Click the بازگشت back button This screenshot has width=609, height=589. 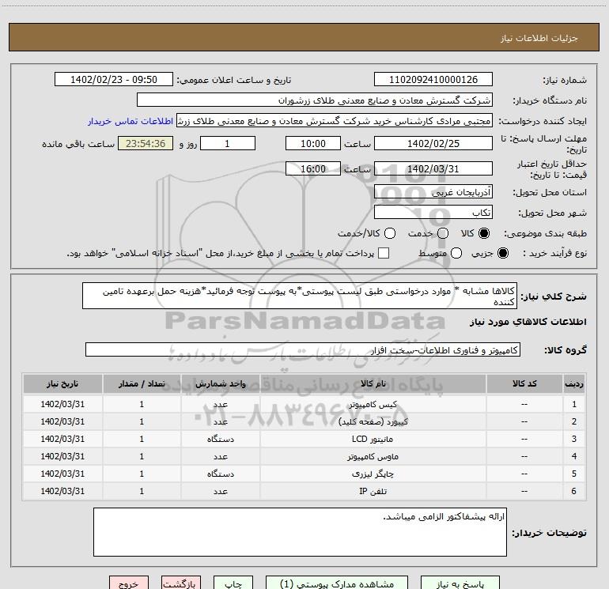(x=181, y=583)
